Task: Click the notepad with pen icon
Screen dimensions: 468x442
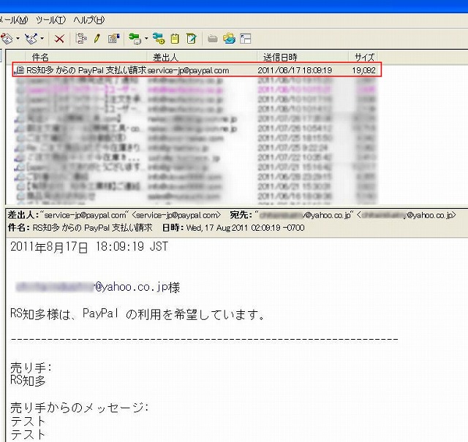Action: point(191,39)
